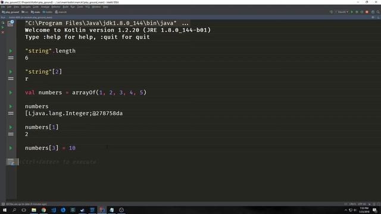381x214 pixels.
Task: Open the Run menu
Action: pos(73,7)
